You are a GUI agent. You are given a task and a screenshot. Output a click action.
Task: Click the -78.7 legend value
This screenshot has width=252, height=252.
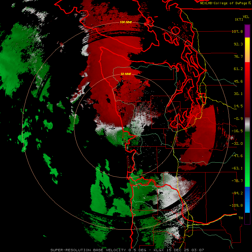pos(237,181)
